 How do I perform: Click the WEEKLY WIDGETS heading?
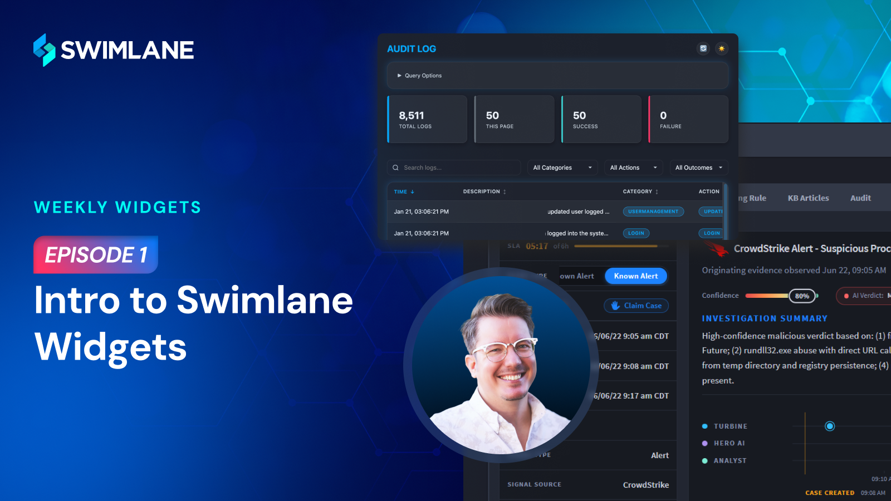point(118,208)
